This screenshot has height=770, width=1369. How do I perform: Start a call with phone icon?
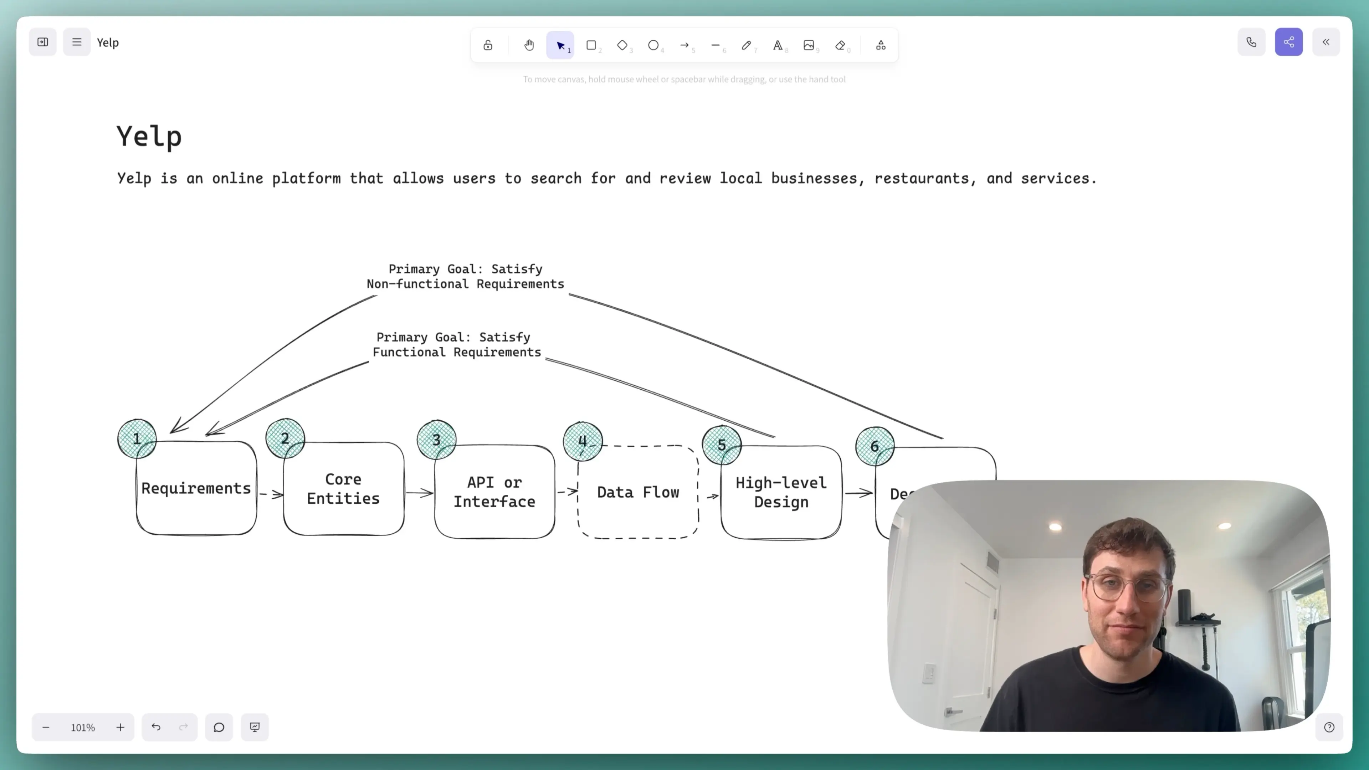tap(1251, 42)
